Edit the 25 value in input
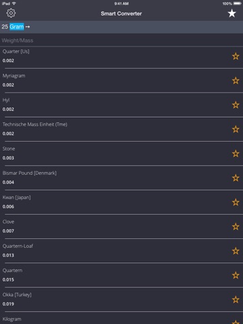The image size is (243, 324). pos(5,27)
